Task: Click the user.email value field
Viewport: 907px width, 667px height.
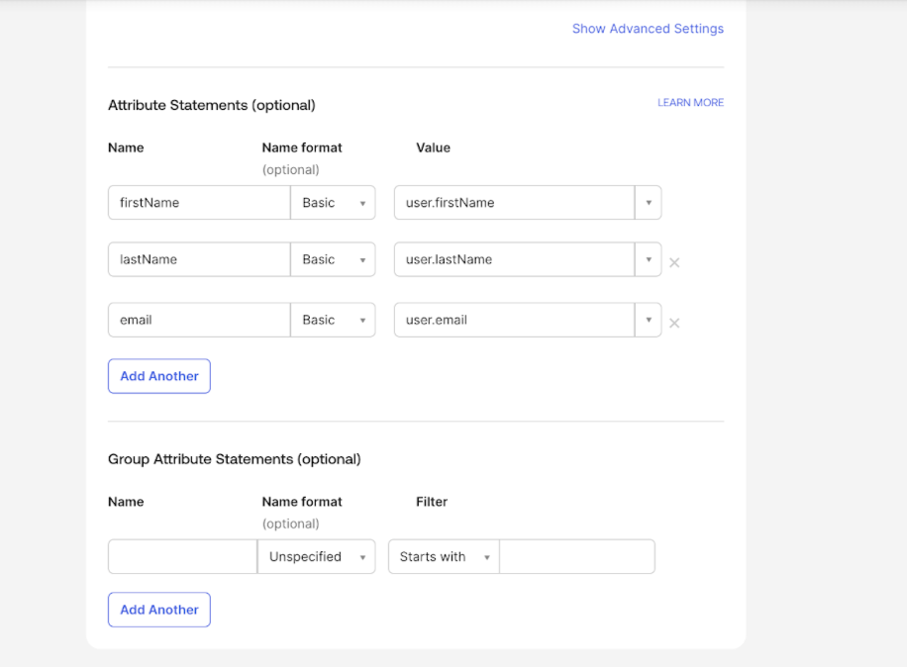Action: 514,320
